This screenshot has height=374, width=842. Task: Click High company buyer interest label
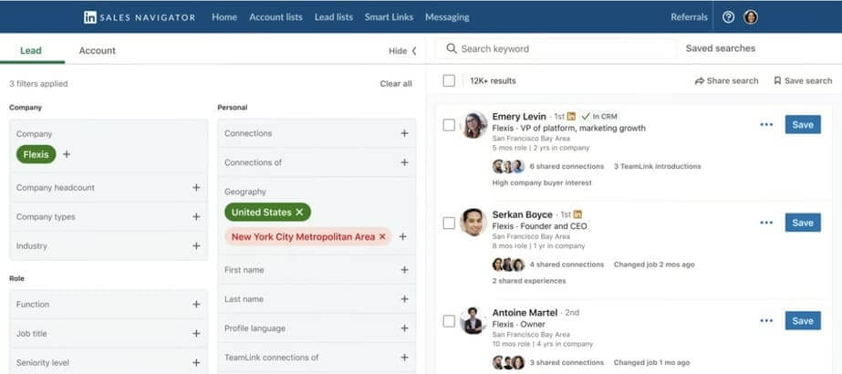542,182
